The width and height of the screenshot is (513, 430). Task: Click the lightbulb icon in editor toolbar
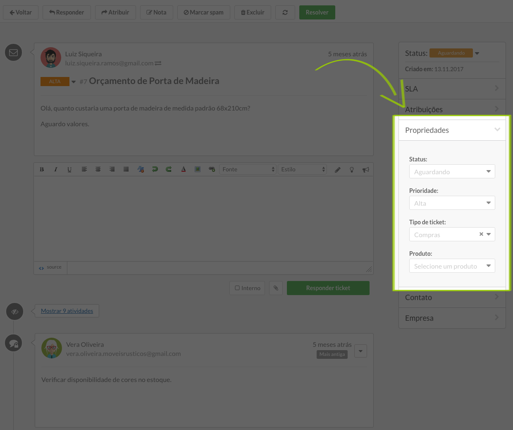[x=352, y=170]
